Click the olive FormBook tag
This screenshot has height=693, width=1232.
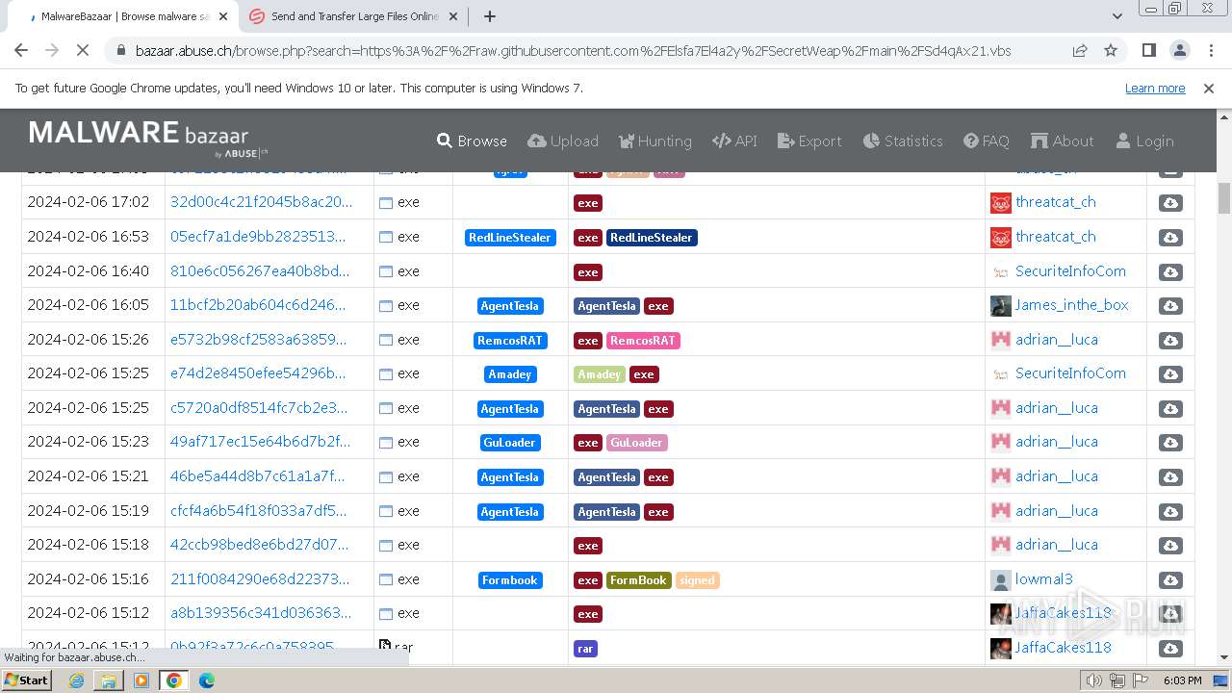click(x=638, y=580)
